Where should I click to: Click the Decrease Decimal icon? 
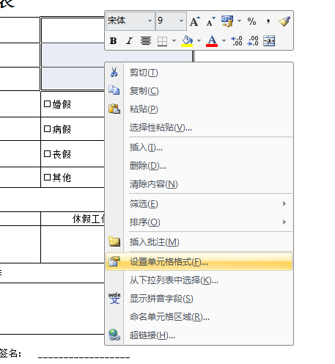coord(253,41)
